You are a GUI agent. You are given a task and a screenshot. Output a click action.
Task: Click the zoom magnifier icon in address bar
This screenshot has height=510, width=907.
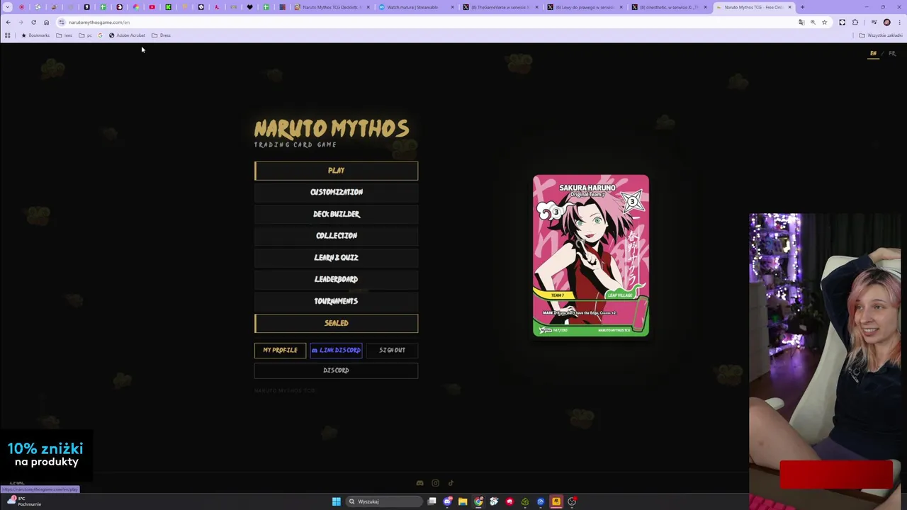click(813, 22)
